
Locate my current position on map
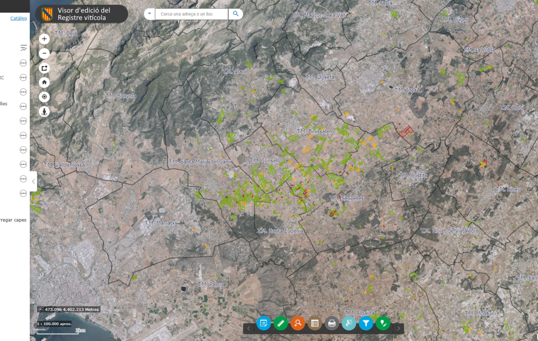[x=44, y=97]
